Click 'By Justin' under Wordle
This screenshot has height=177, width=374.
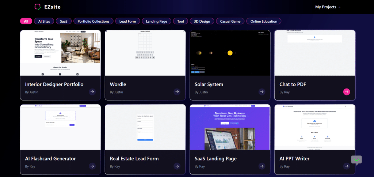point(117,92)
